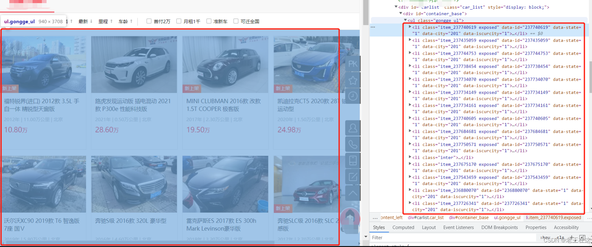Image resolution: width=592 pixels, height=247 pixels.
Task: Expand li item_237734149 node
Action: click(410, 92)
